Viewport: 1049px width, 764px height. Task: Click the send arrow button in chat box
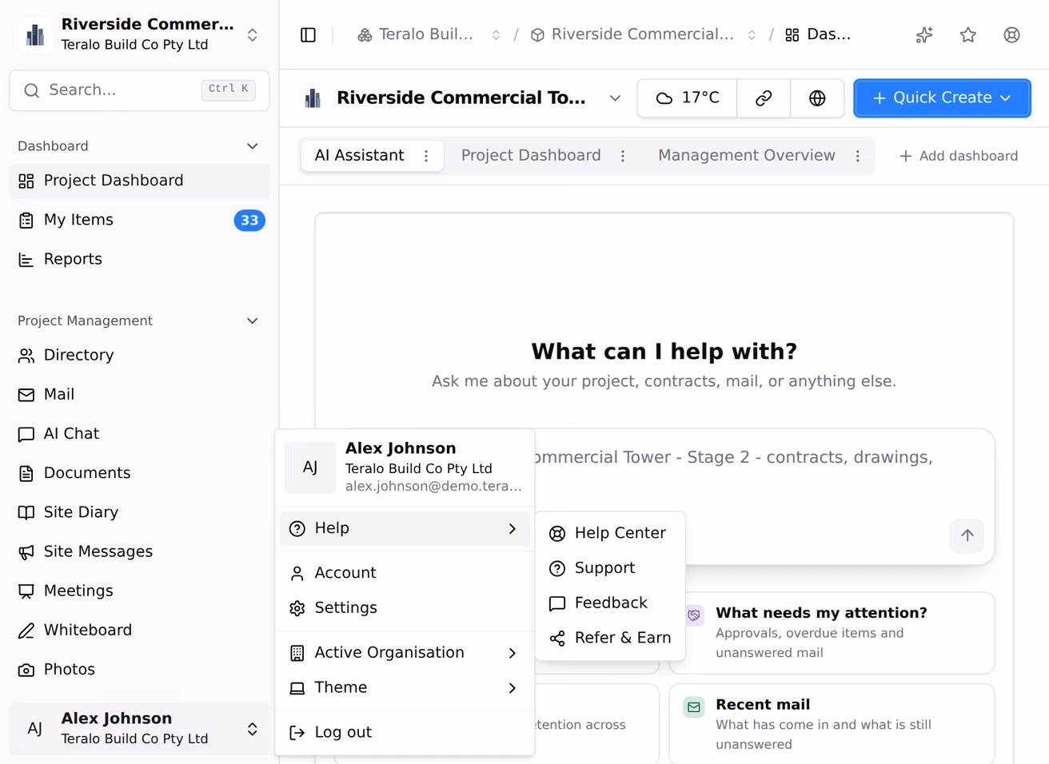pos(967,535)
